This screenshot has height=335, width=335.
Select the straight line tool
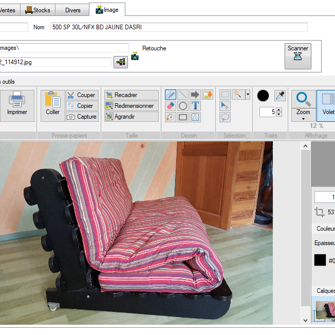coord(183,95)
